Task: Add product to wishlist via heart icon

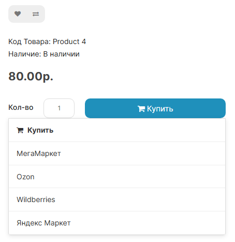Action: (18, 14)
